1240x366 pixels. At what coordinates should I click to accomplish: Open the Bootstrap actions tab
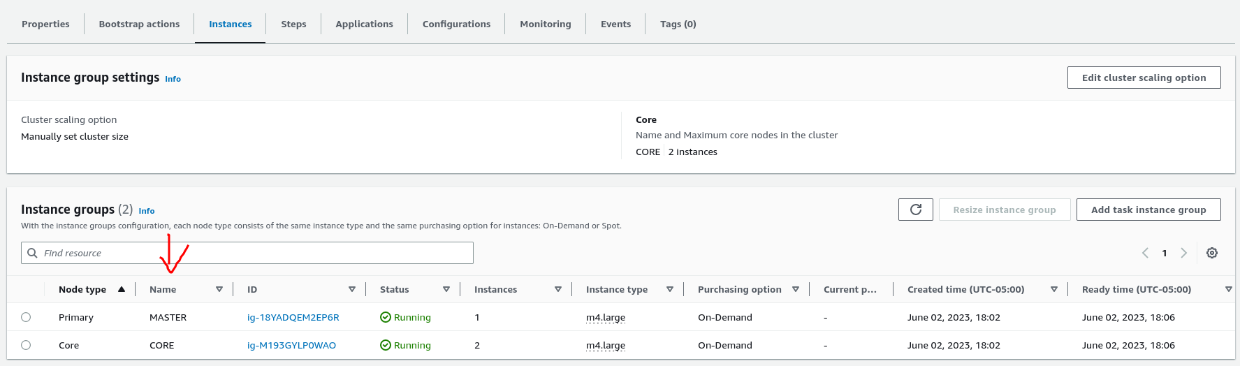tap(139, 24)
